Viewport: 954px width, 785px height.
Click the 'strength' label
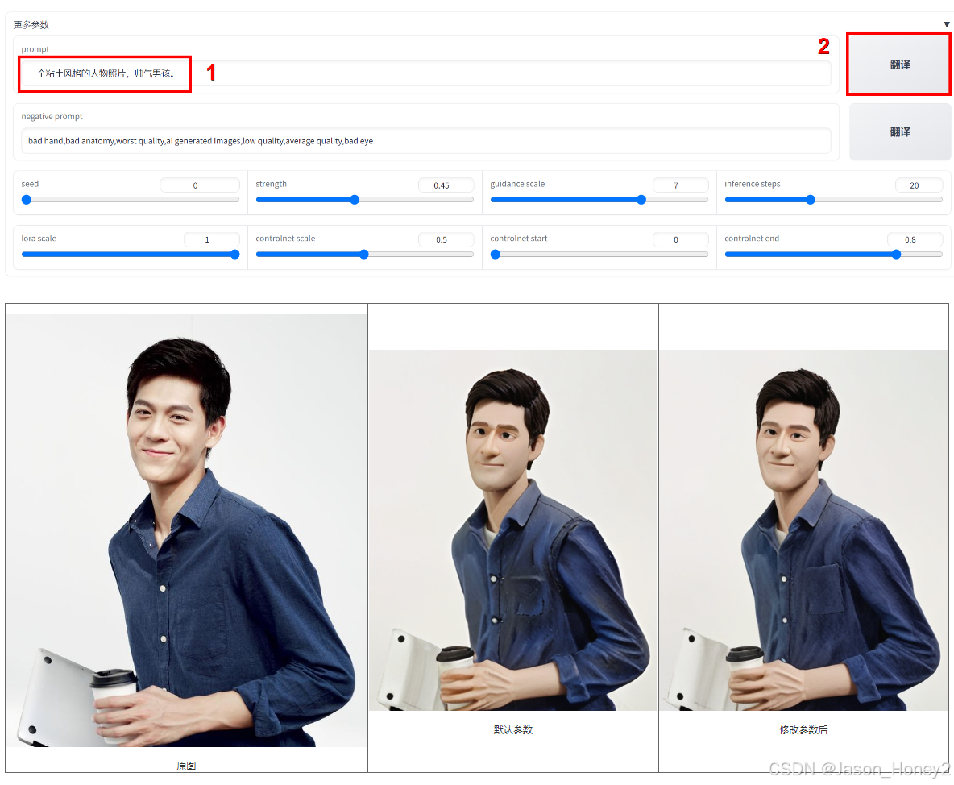(271, 184)
